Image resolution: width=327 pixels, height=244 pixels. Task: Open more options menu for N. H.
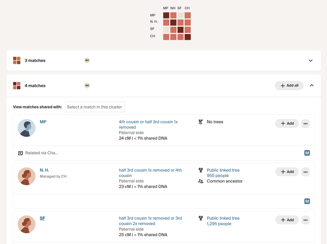coord(305,172)
